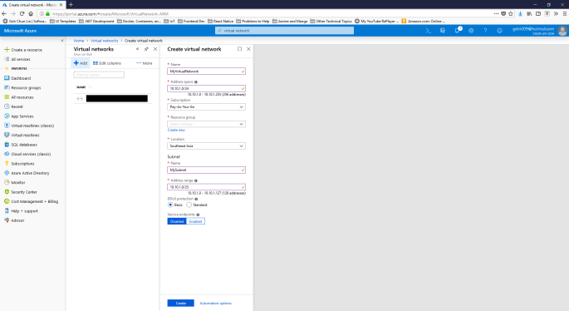The height and width of the screenshot is (311, 569).
Task: Select Basic DDoS protection
Action: pyautogui.click(x=170, y=205)
